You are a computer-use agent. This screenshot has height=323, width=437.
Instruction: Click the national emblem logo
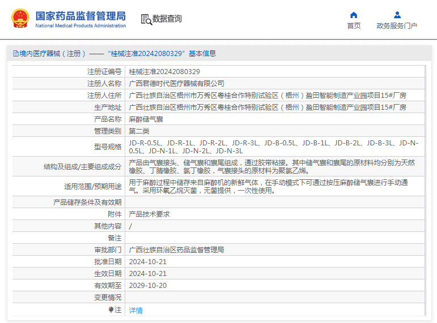coord(20,18)
